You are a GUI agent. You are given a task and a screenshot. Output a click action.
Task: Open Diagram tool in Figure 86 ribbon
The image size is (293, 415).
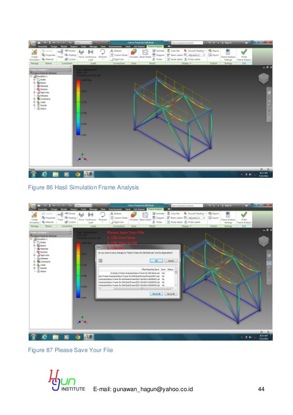158,55
